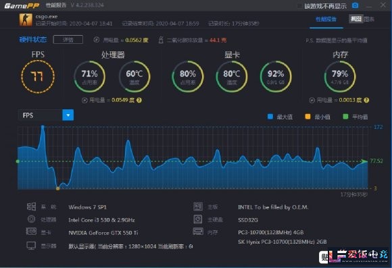Click the maximum FPS peak marker on chart
The width and height of the screenshot is (392, 268).
pos(43,127)
